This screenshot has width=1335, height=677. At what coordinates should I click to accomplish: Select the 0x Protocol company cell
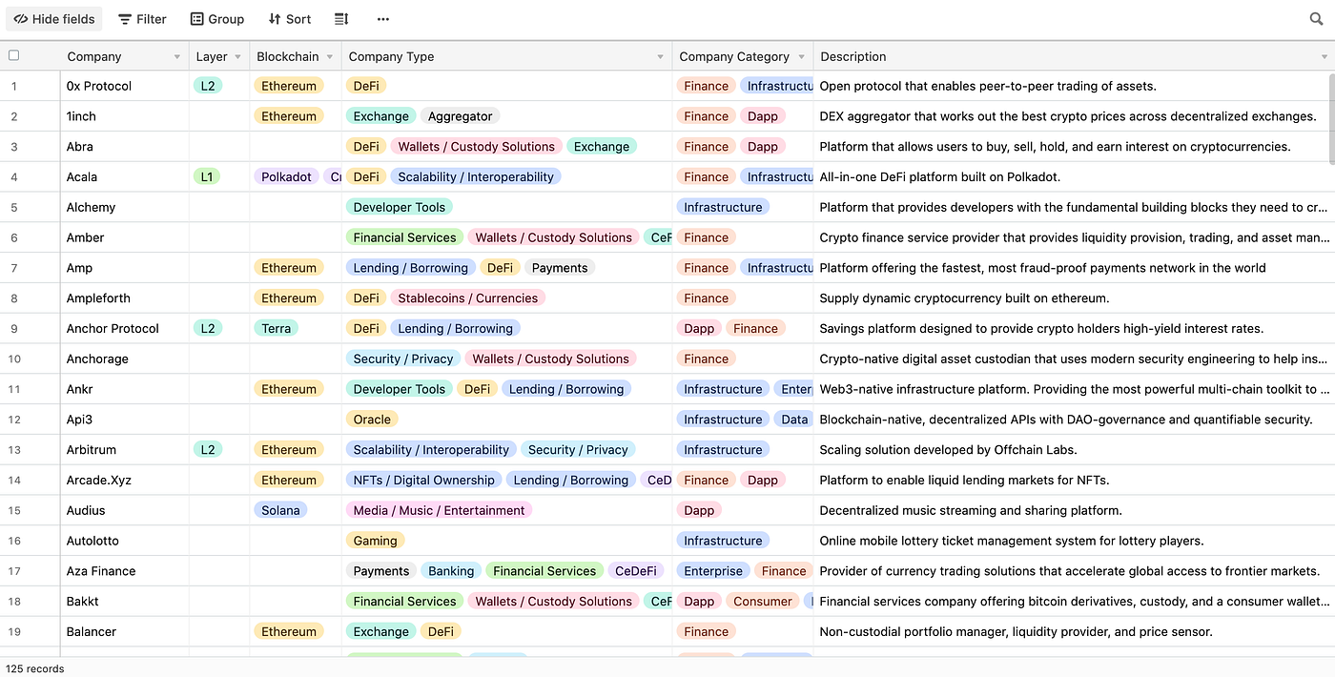tap(124, 86)
